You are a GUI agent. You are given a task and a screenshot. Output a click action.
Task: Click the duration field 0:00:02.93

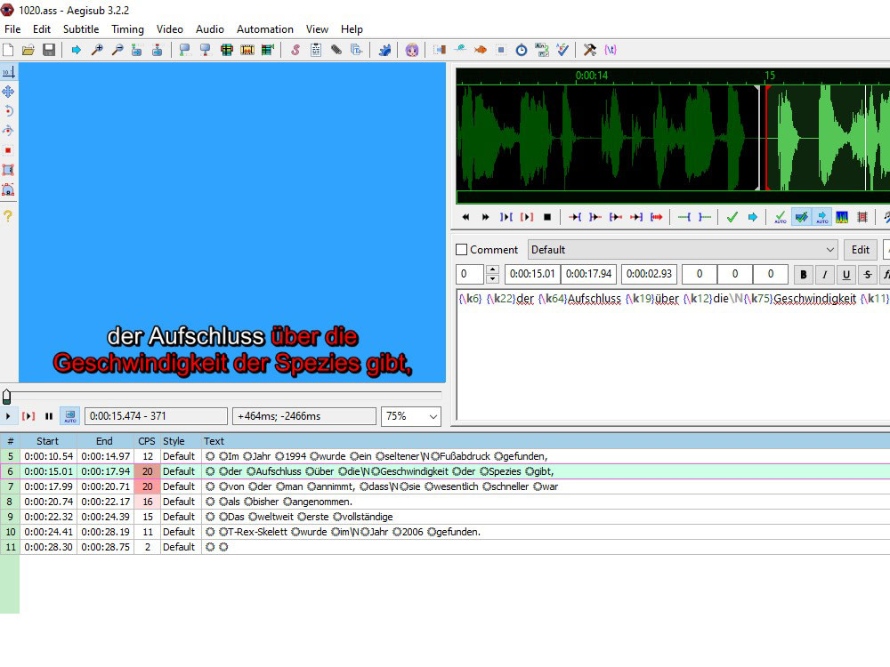pyautogui.click(x=649, y=274)
